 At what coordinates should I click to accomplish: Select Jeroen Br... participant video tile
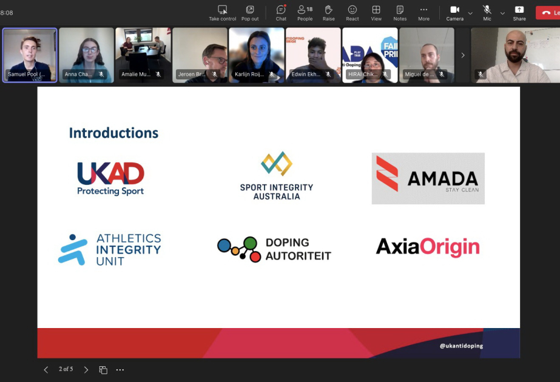(200, 55)
